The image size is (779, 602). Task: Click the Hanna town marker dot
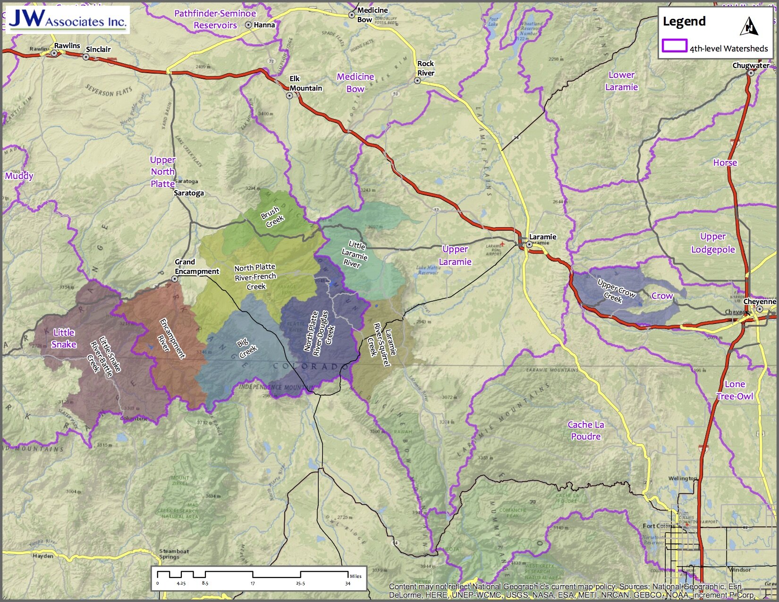249,25
